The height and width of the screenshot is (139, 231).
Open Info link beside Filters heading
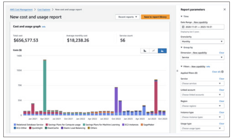[x=208, y=67]
